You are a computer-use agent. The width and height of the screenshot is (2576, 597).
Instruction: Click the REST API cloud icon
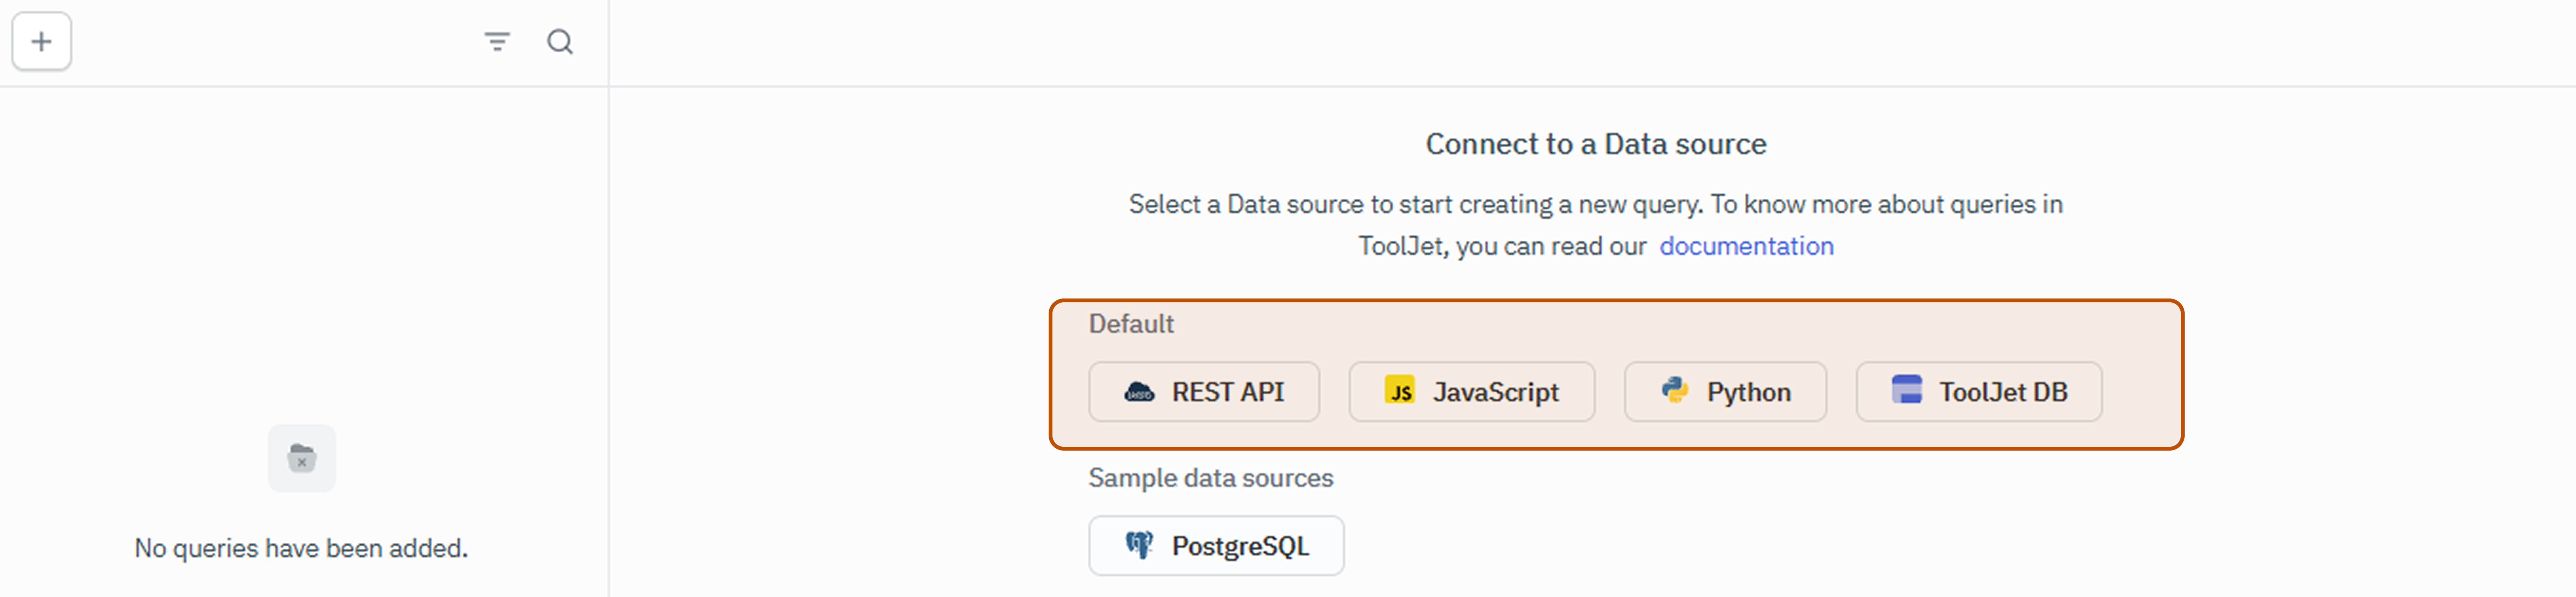tap(1140, 392)
